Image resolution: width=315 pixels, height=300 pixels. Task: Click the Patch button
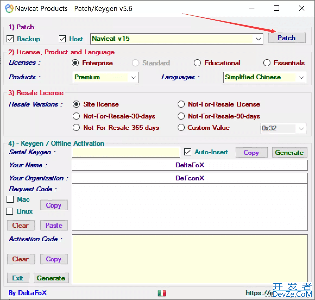pyautogui.click(x=287, y=38)
